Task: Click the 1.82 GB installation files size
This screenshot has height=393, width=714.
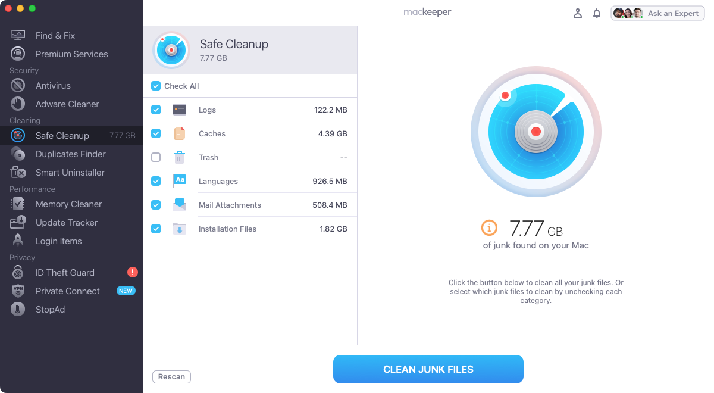Action: click(333, 229)
